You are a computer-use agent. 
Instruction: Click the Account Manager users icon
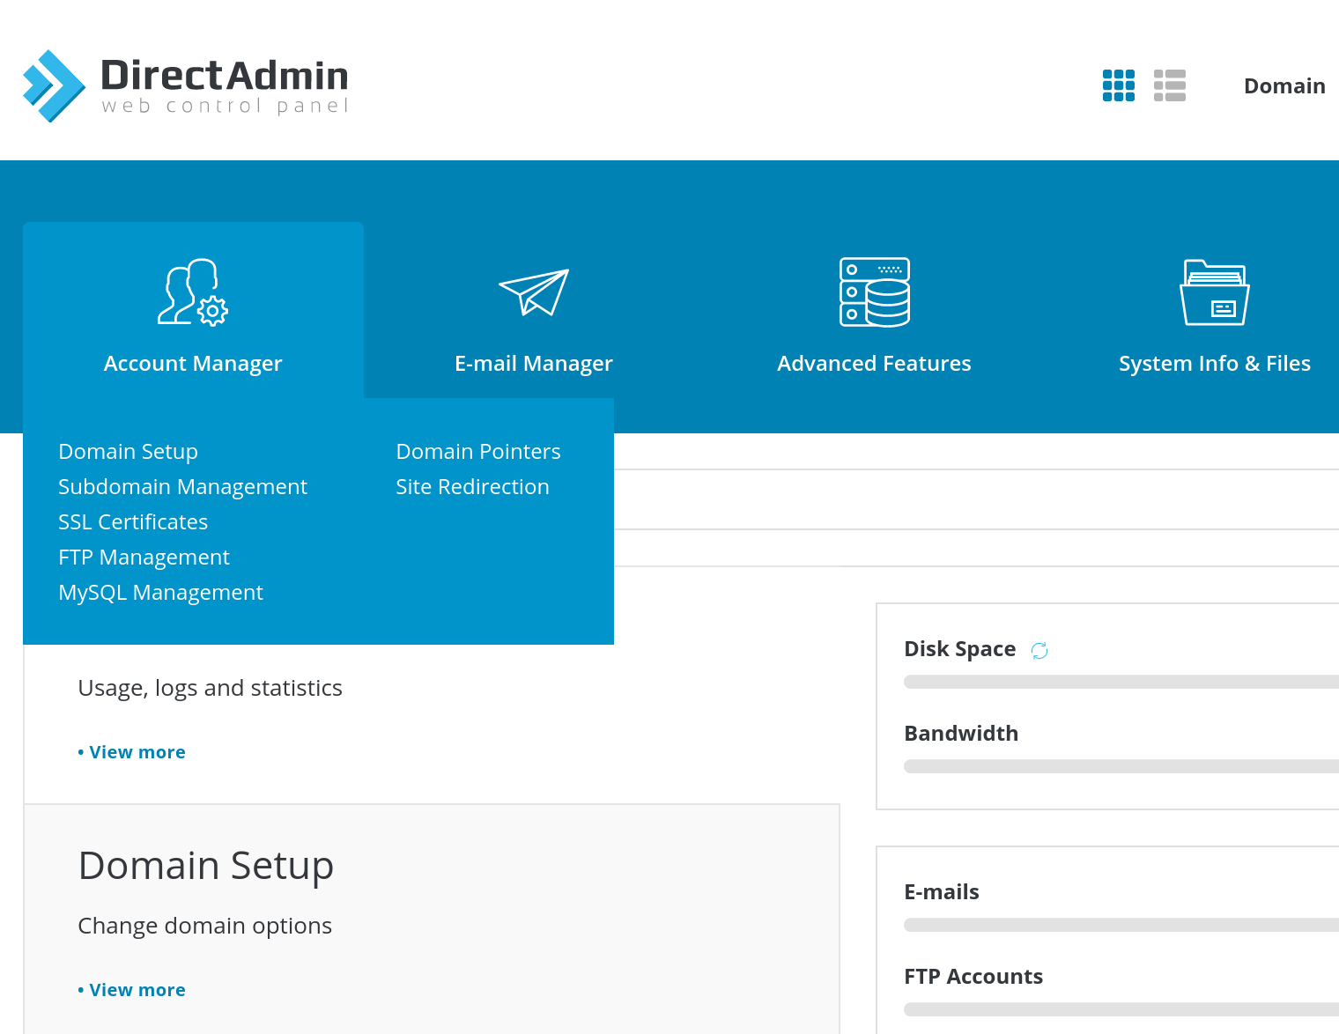193,292
